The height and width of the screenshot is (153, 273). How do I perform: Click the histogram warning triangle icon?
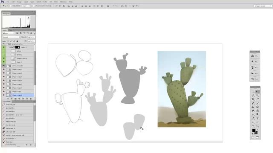click(x=29, y=17)
